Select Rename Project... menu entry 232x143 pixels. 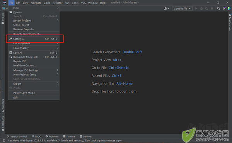[34, 29]
